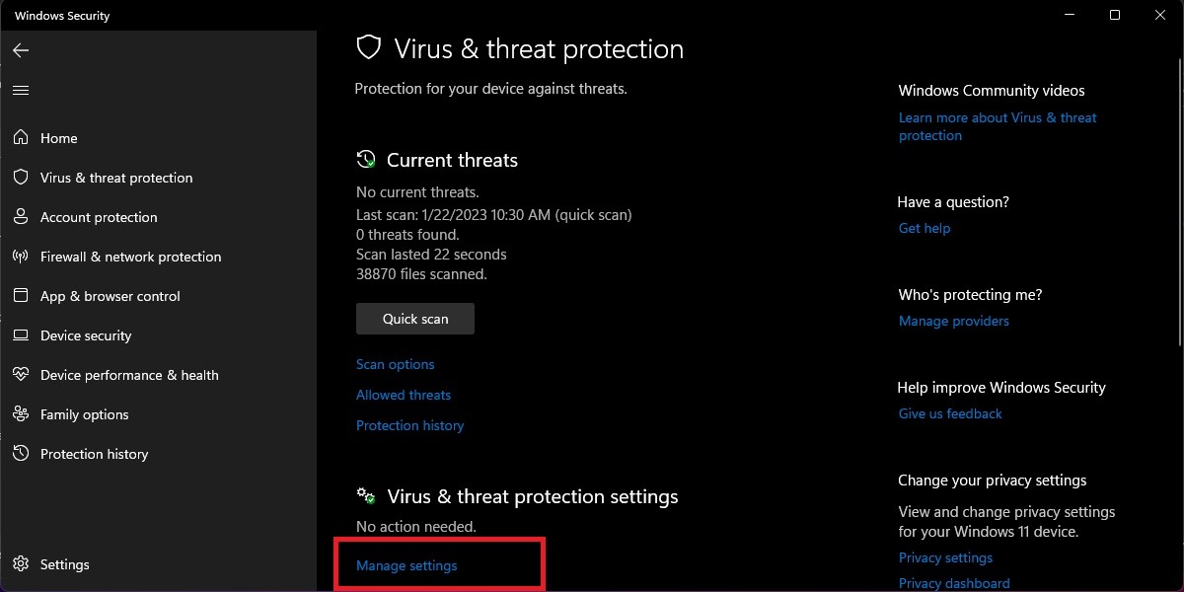Check Device performance & health via its heart icon
Screen dimensions: 1184x592
[20, 375]
